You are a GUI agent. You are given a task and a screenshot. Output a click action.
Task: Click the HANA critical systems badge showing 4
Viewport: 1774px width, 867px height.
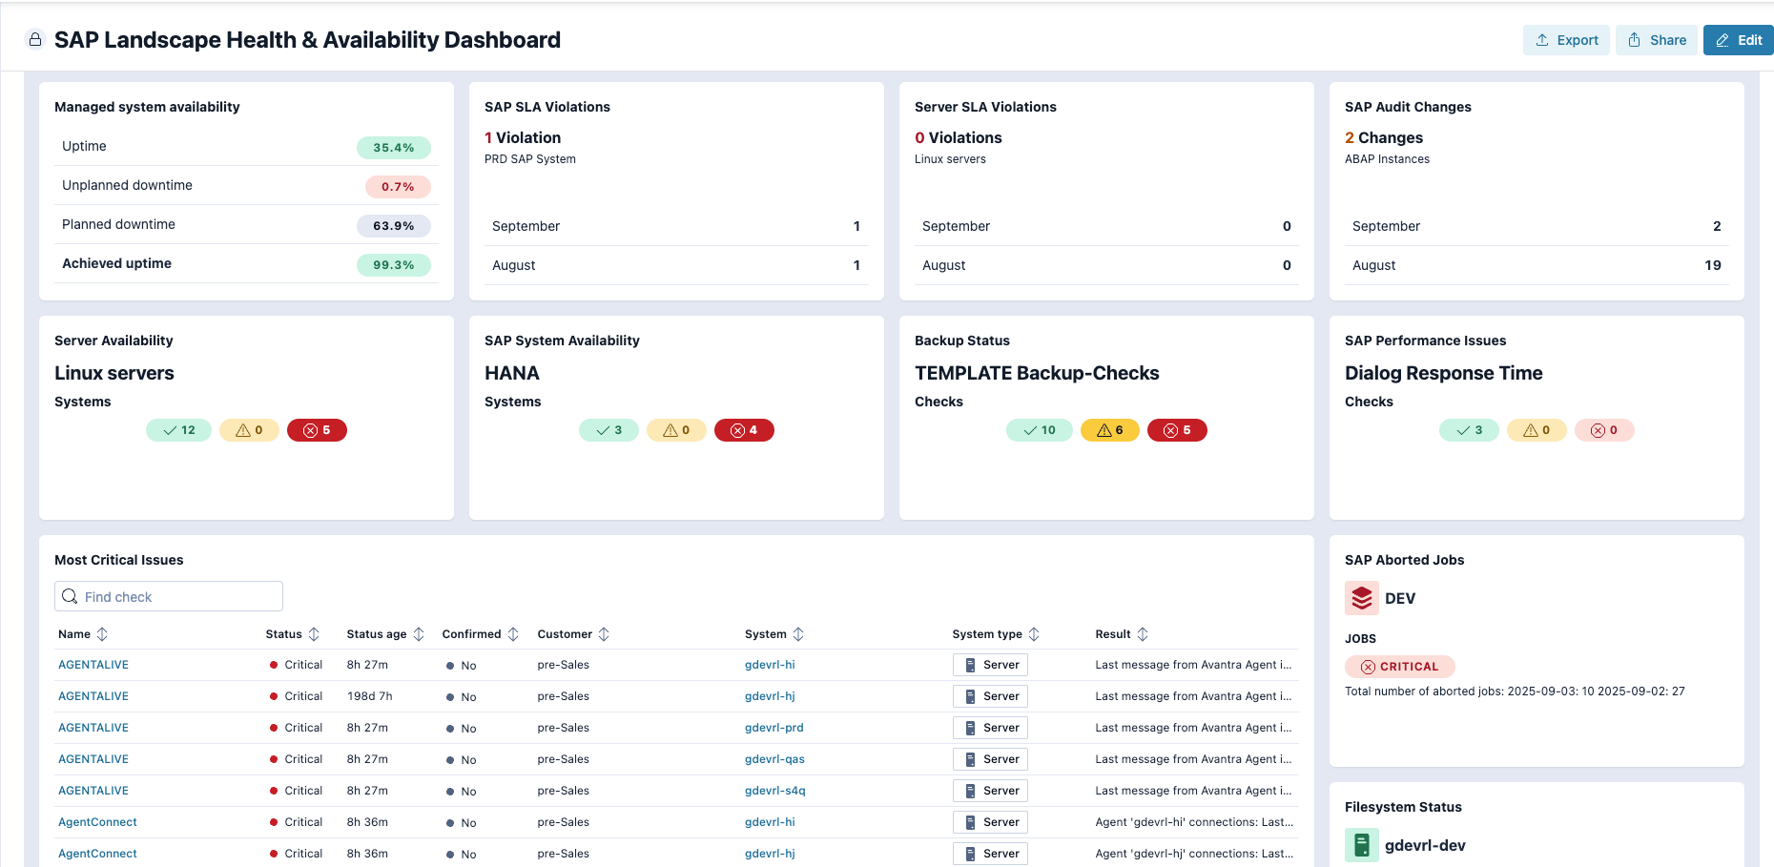(x=744, y=430)
